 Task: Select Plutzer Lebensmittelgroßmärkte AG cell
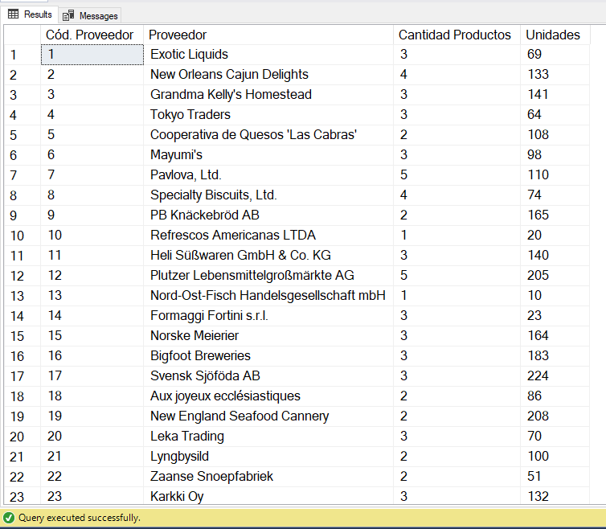point(268,276)
